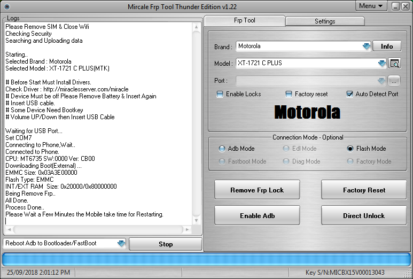Open the Model dropdown arrow
Screen dimensions: 413x279
coord(381,63)
